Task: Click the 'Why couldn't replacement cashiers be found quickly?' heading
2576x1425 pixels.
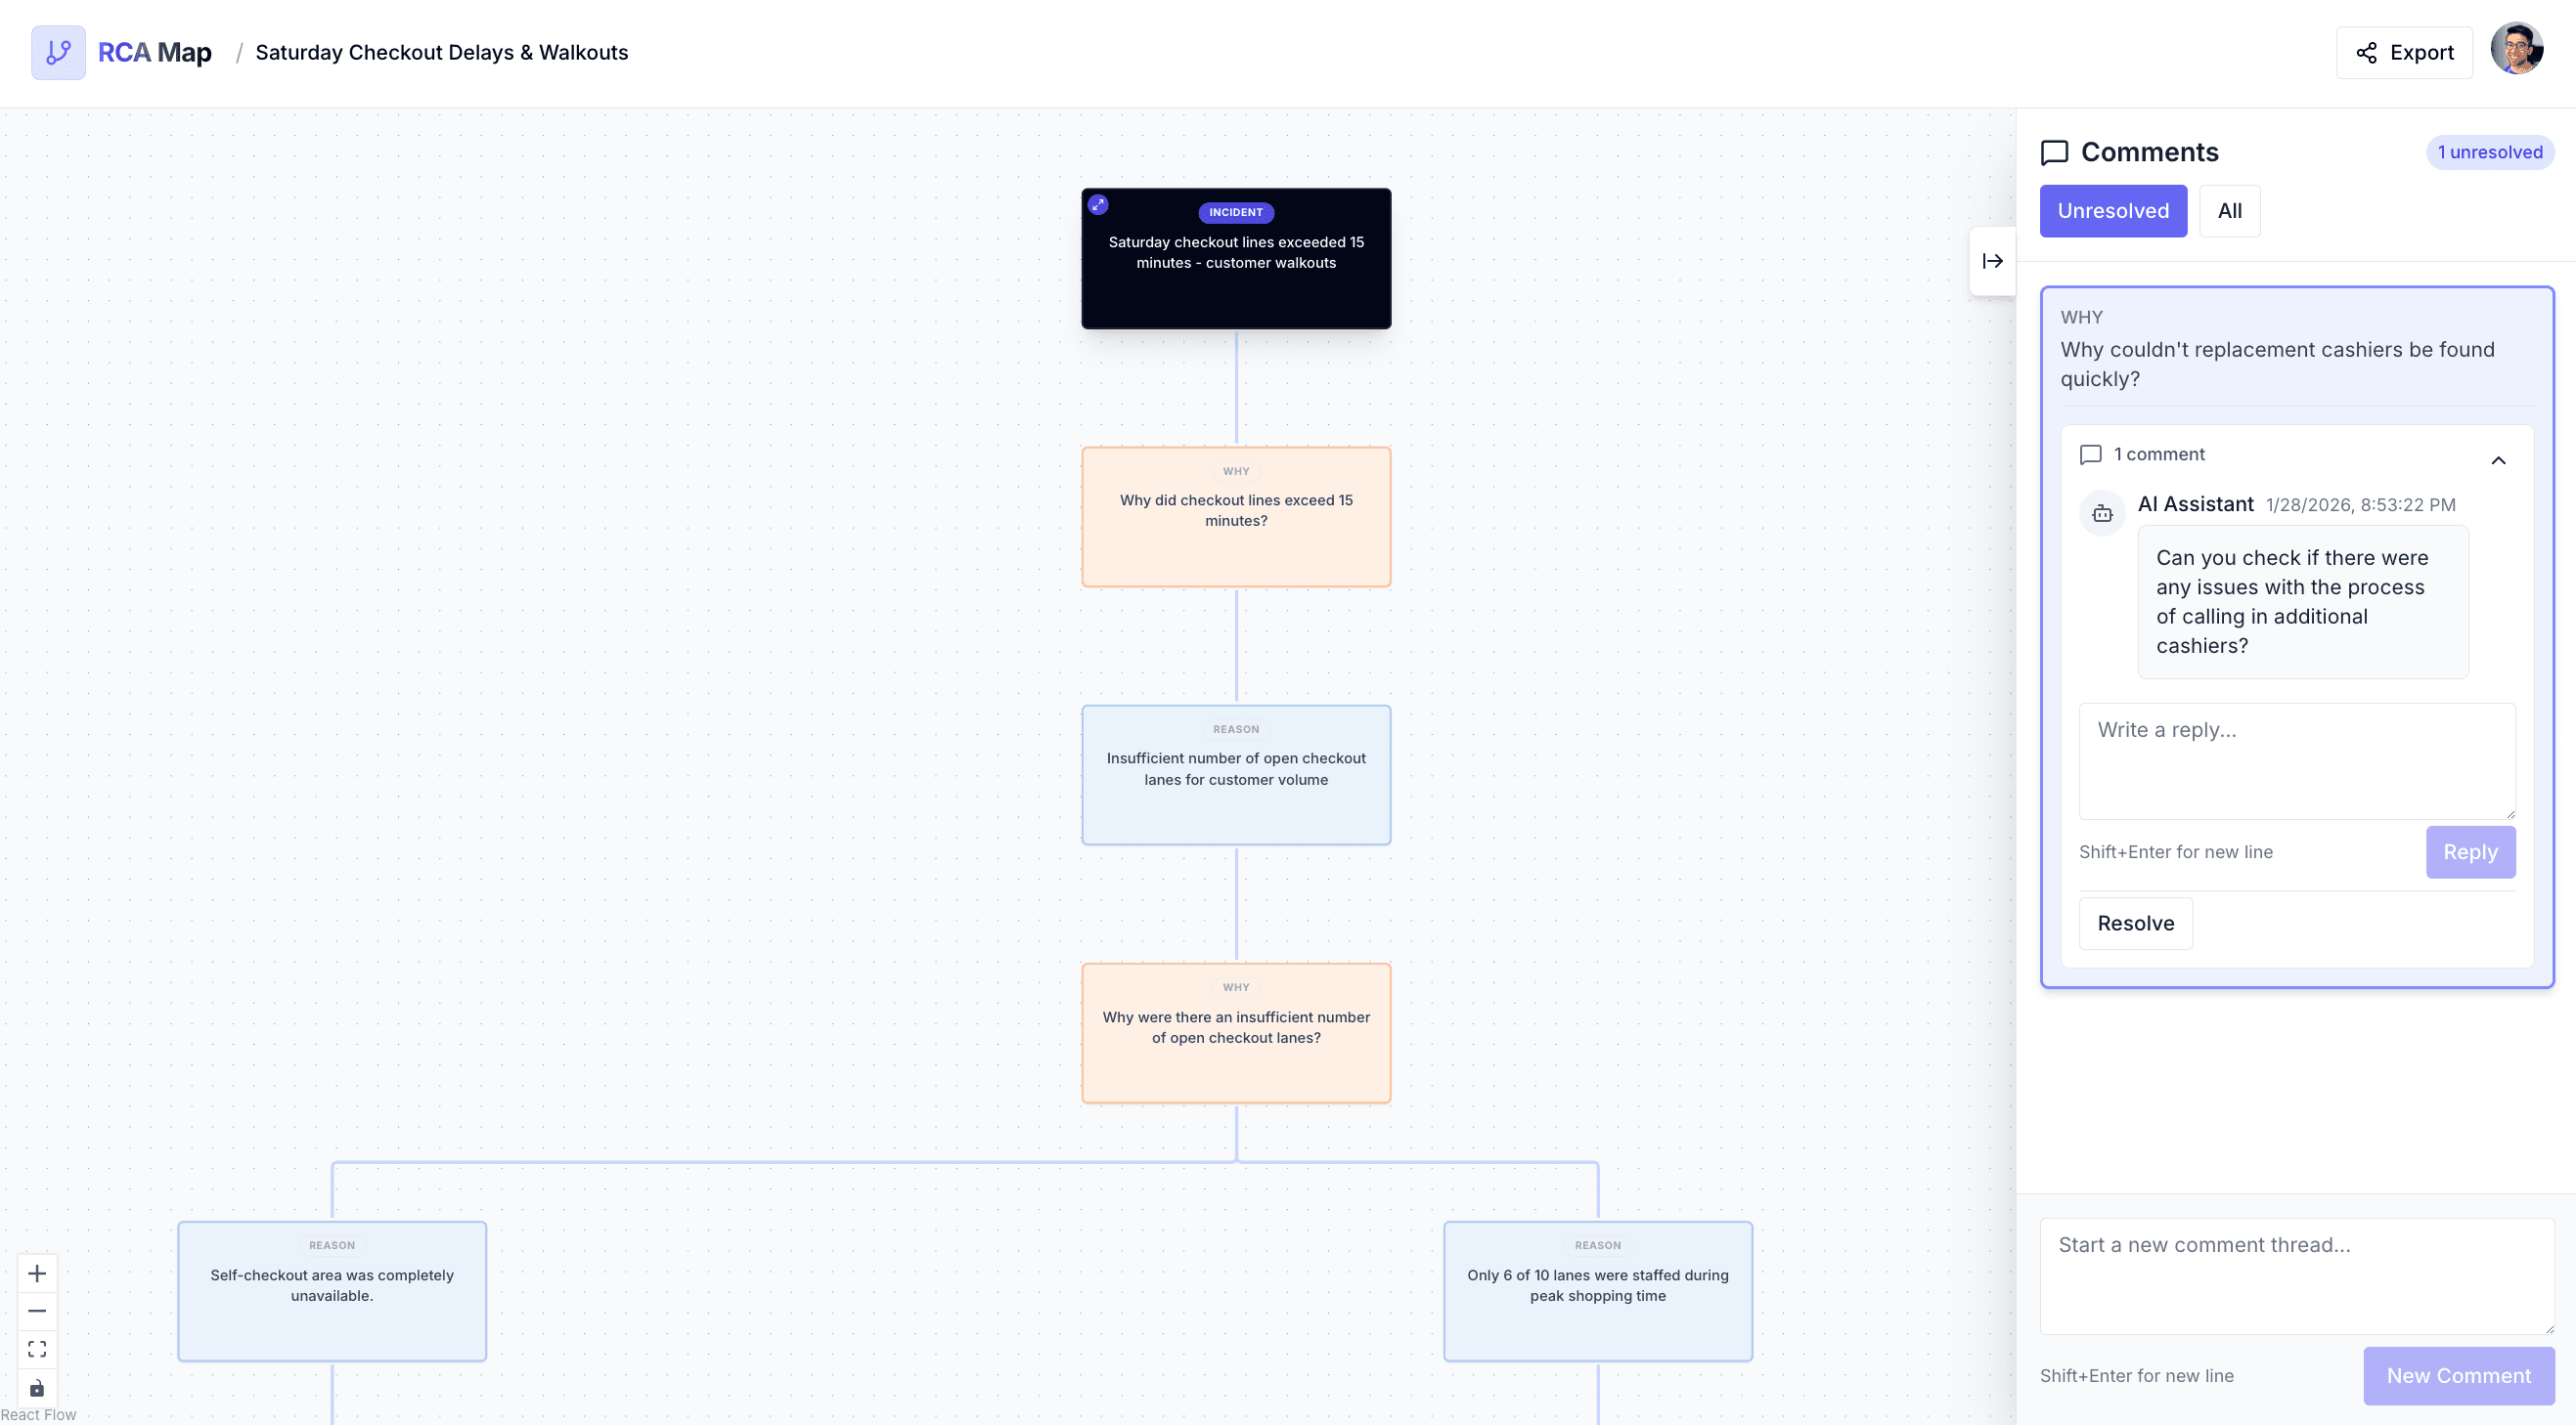Action: click(2277, 364)
